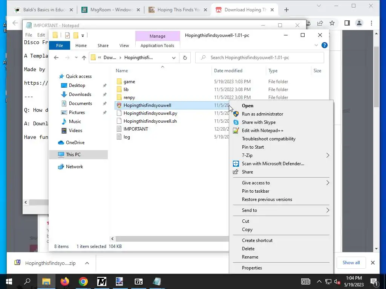Open OneDrive in the navigation pane
386x289 pixels.
pos(75,143)
